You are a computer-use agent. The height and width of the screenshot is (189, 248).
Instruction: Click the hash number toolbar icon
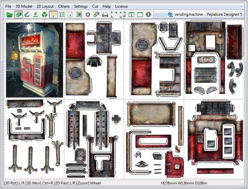[x=36, y=14]
